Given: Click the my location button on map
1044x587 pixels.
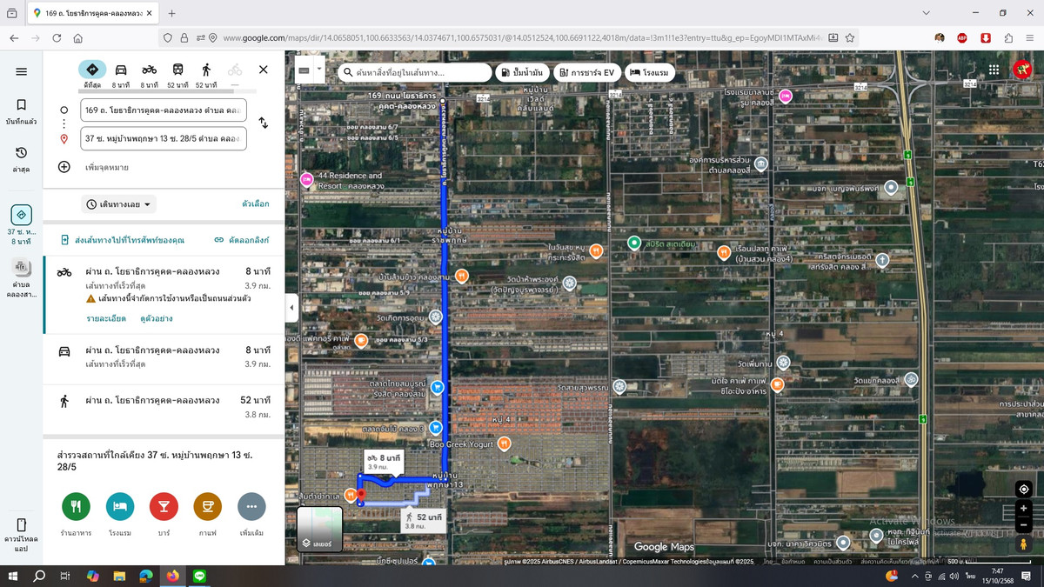Looking at the screenshot, I should tap(1024, 490).
